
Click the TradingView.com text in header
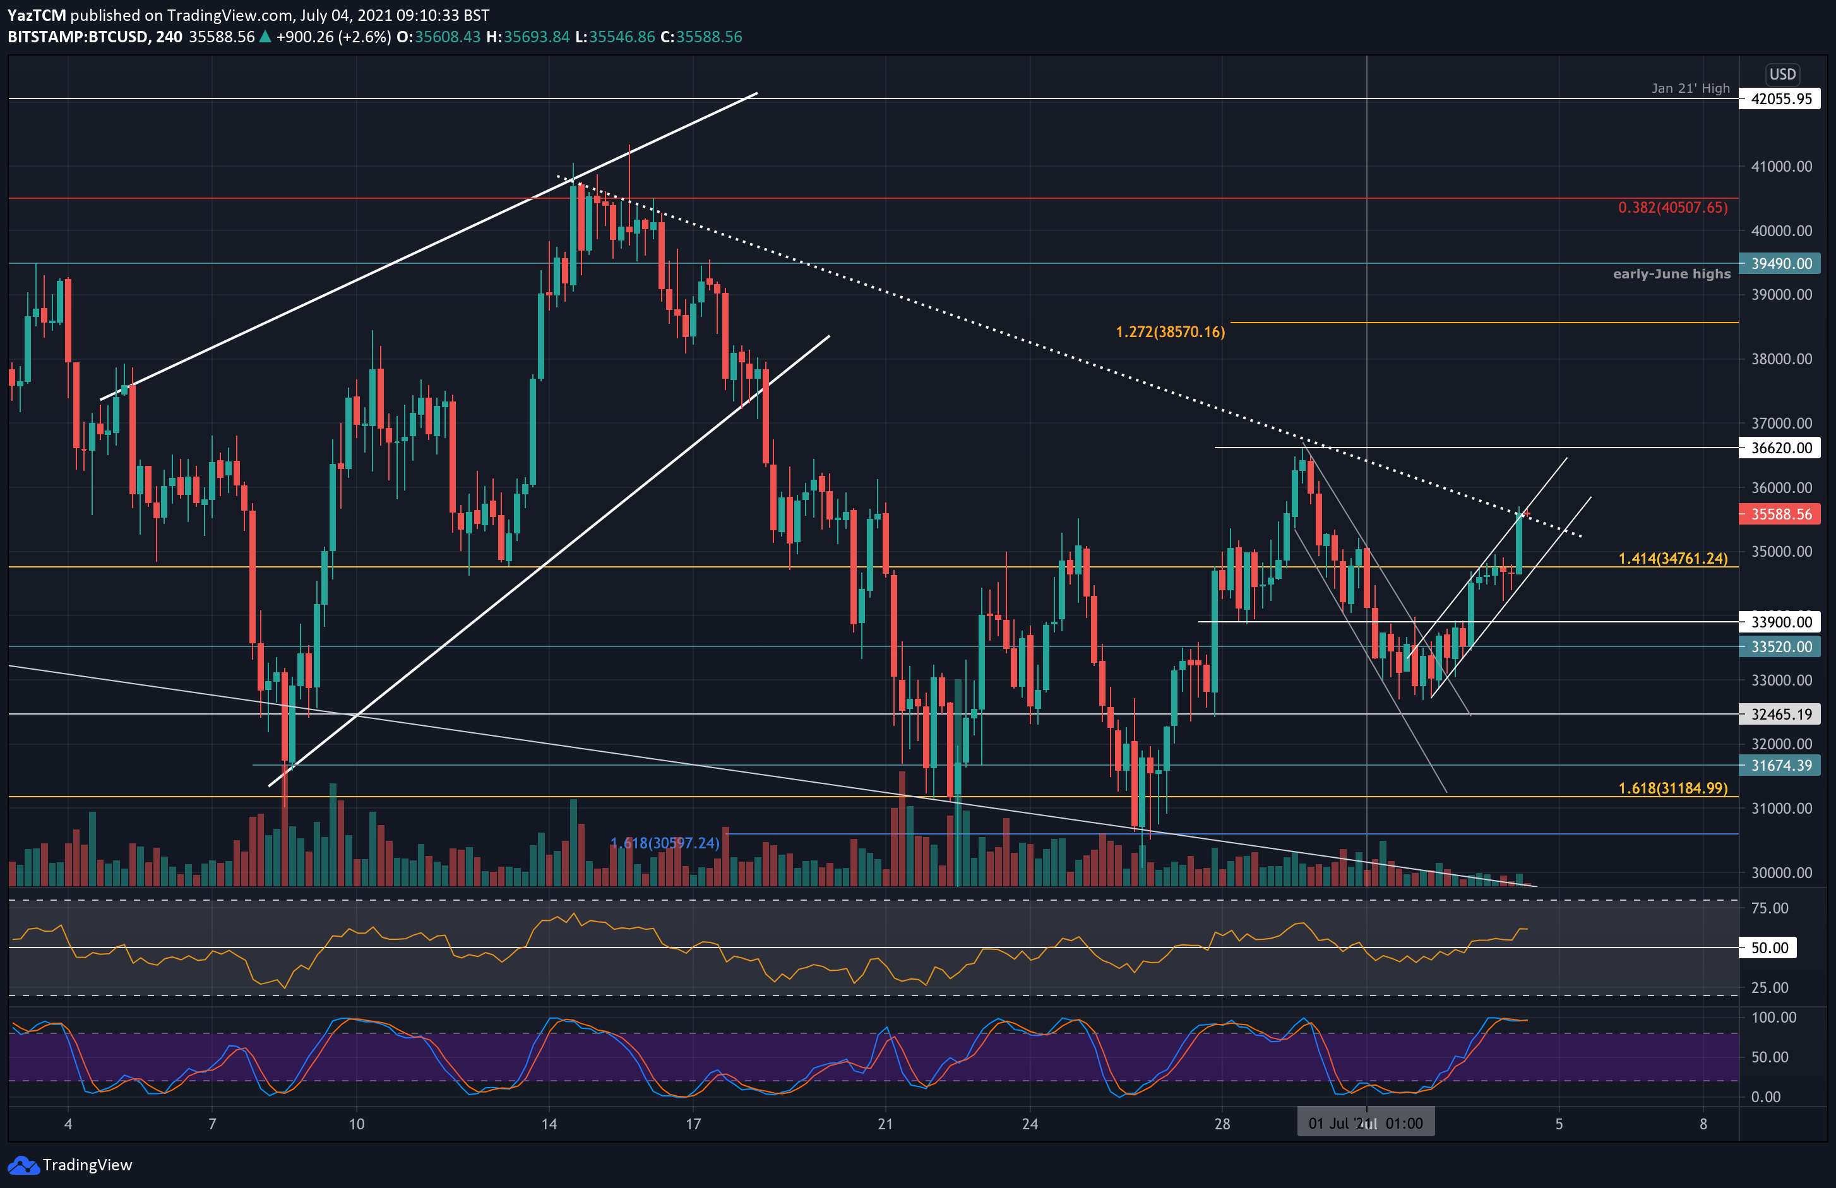[x=230, y=15]
